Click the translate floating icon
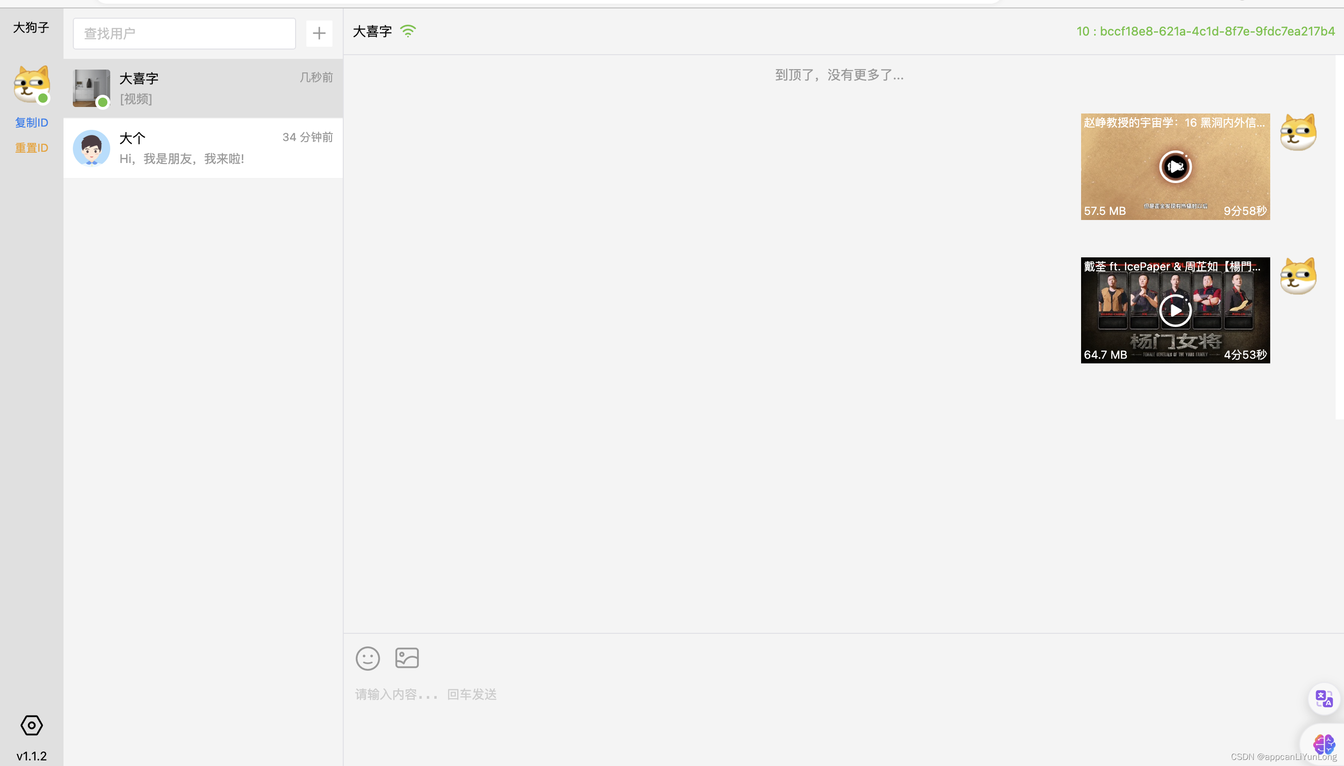 (x=1323, y=699)
